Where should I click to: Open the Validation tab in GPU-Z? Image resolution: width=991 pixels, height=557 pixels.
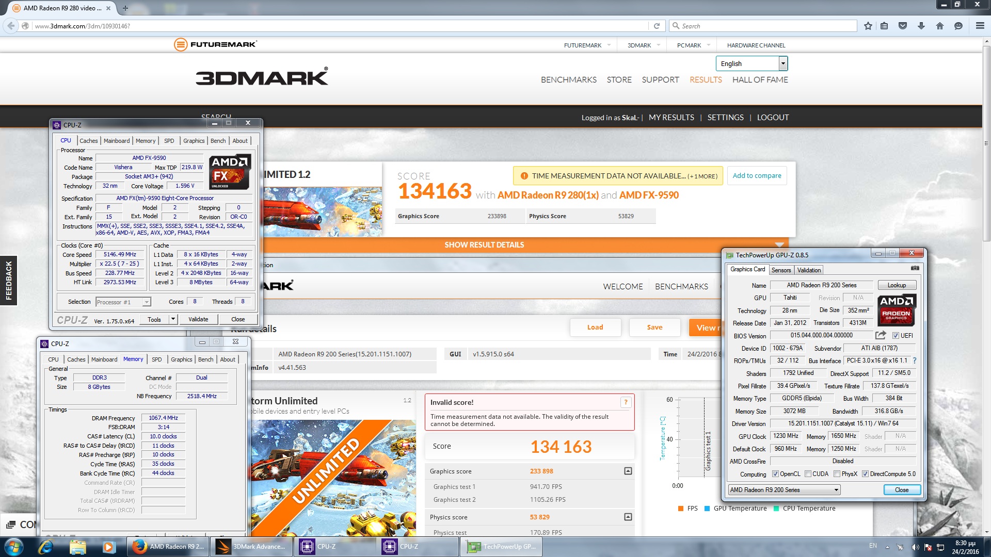click(x=809, y=270)
